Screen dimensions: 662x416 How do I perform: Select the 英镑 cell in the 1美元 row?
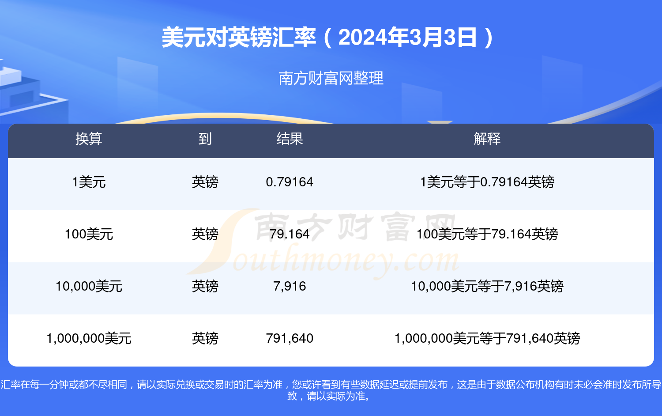(205, 182)
